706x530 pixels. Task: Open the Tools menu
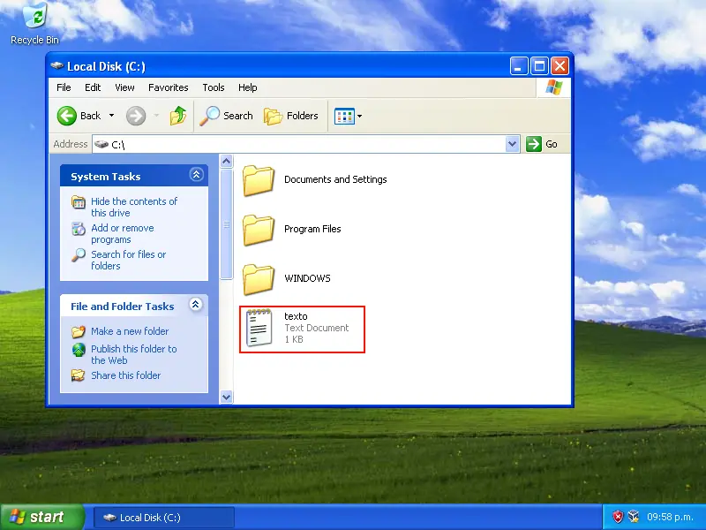tap(214, 87)
